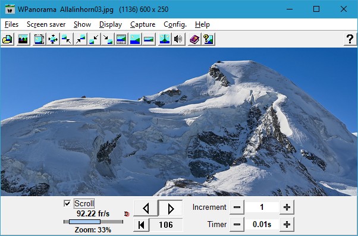The width and height of the screenshot is (358, 236).
Task: Click the icon with the picture top-left
Action: tap(67, 39)
